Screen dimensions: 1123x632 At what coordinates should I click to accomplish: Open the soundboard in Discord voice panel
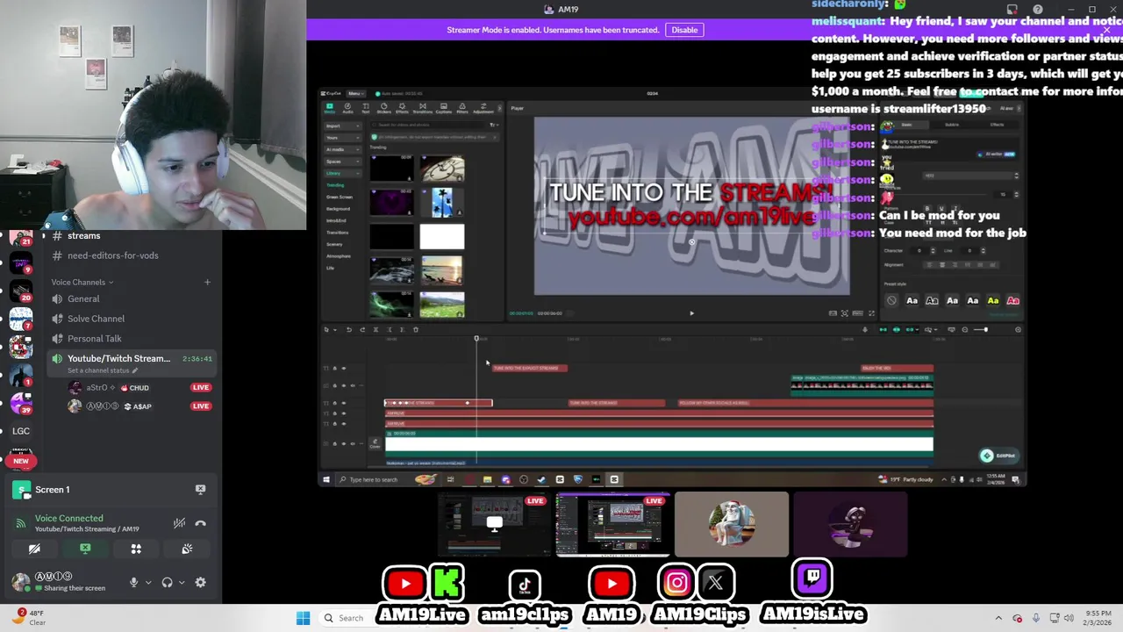point(187,549)
